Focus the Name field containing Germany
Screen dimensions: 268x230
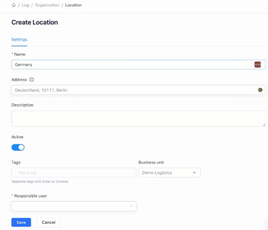click(138, 64)
